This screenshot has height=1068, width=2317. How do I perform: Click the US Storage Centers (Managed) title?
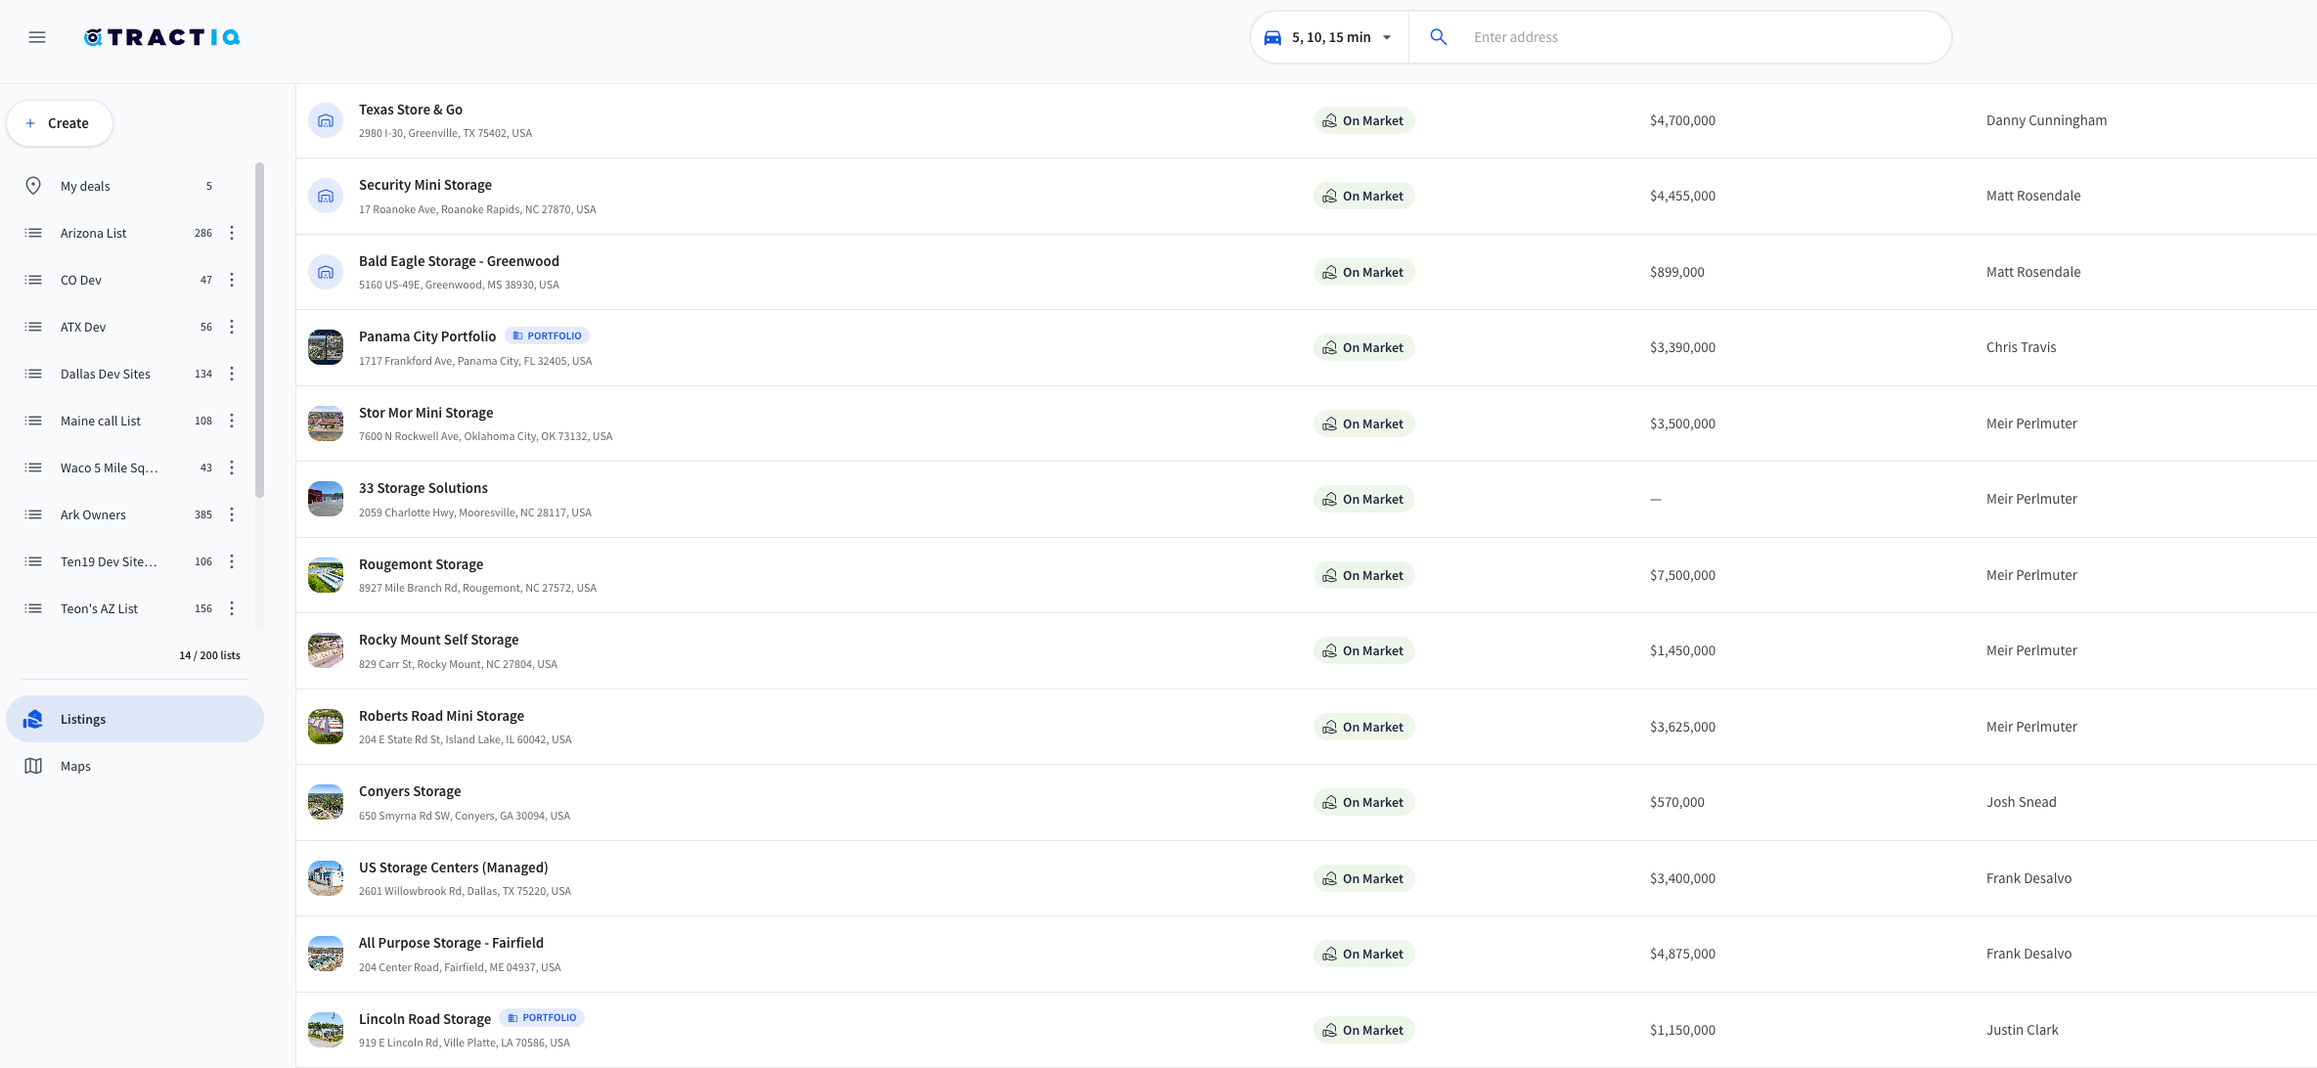pyautogui.click(x=453, y=868)
